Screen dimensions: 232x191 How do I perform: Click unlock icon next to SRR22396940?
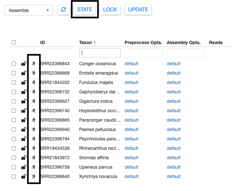point(24,129)
